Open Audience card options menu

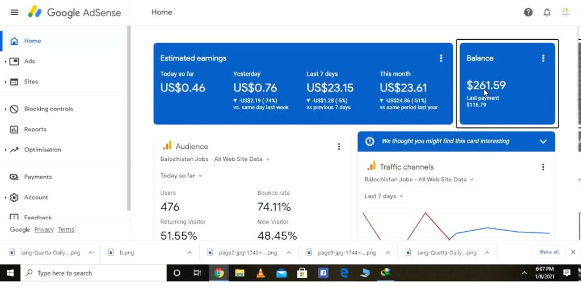click(339, 146)
